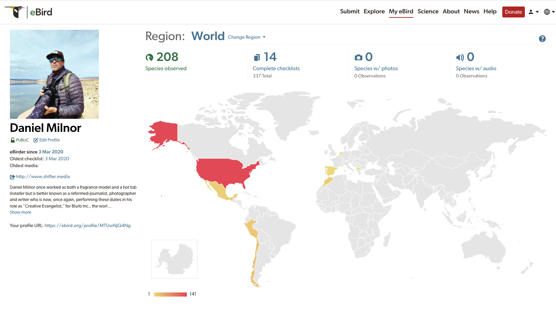Click the eBird logo bird icon

tap(15, 12)
